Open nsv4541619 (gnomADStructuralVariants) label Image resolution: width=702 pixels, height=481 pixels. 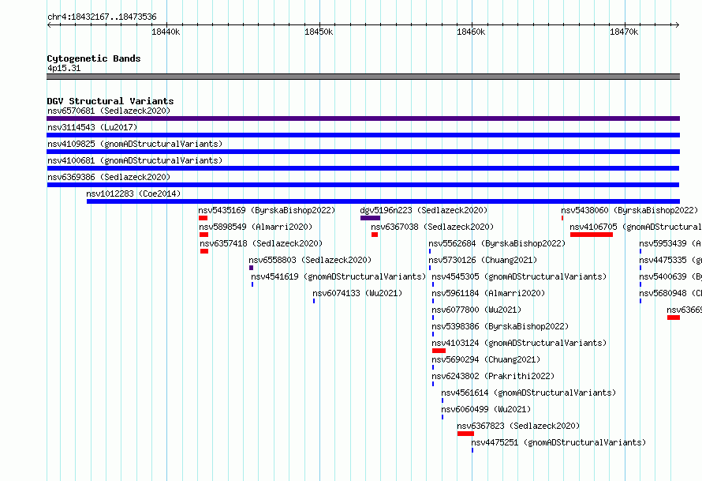pyautogui.click(x=338, y=276)
